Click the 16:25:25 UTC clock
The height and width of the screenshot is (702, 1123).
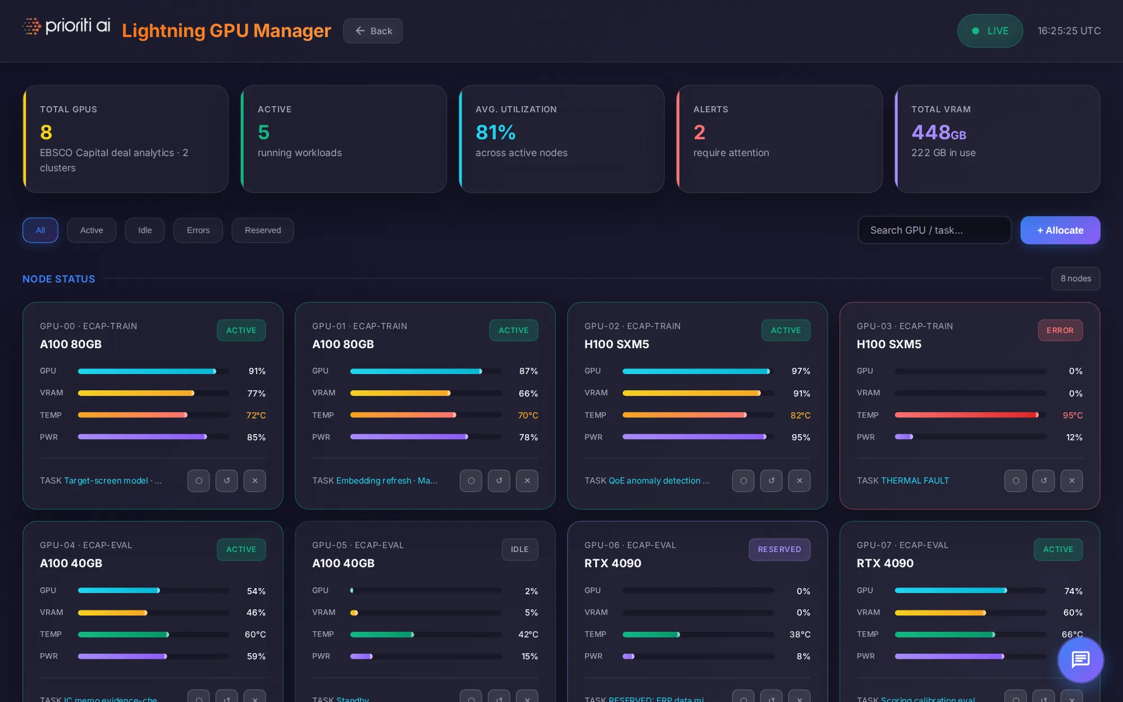tap(1069, 31)
